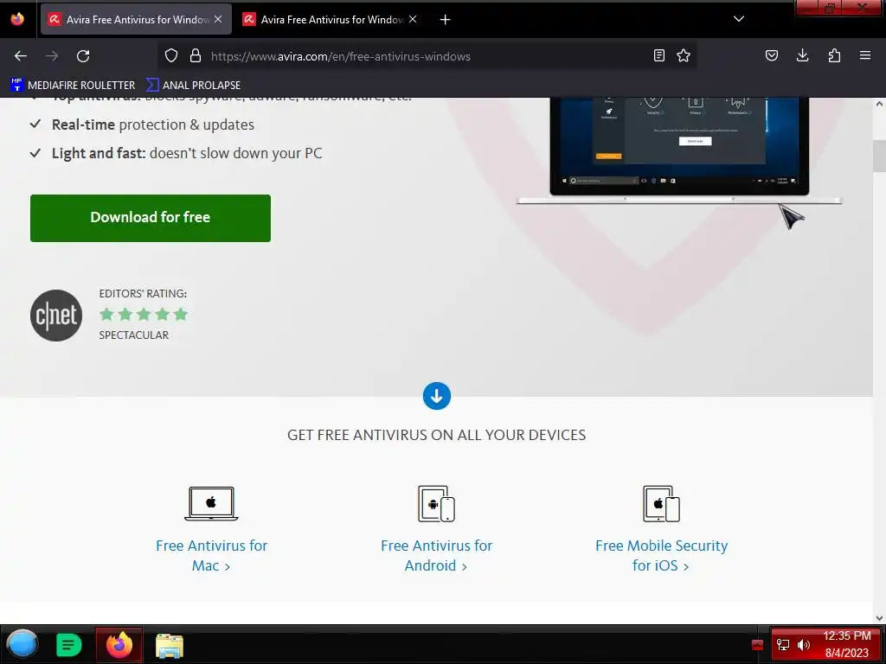Click 'Real-time protection & updates' text
Image resolution: width=886 pixels, height=664 pixels.
pos(152,124)
